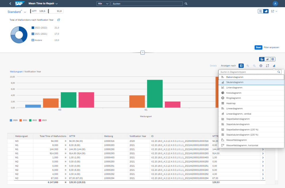Open the chart type selector icon
The height and width of the screenshot is (188, 285).
click(274, 65)
